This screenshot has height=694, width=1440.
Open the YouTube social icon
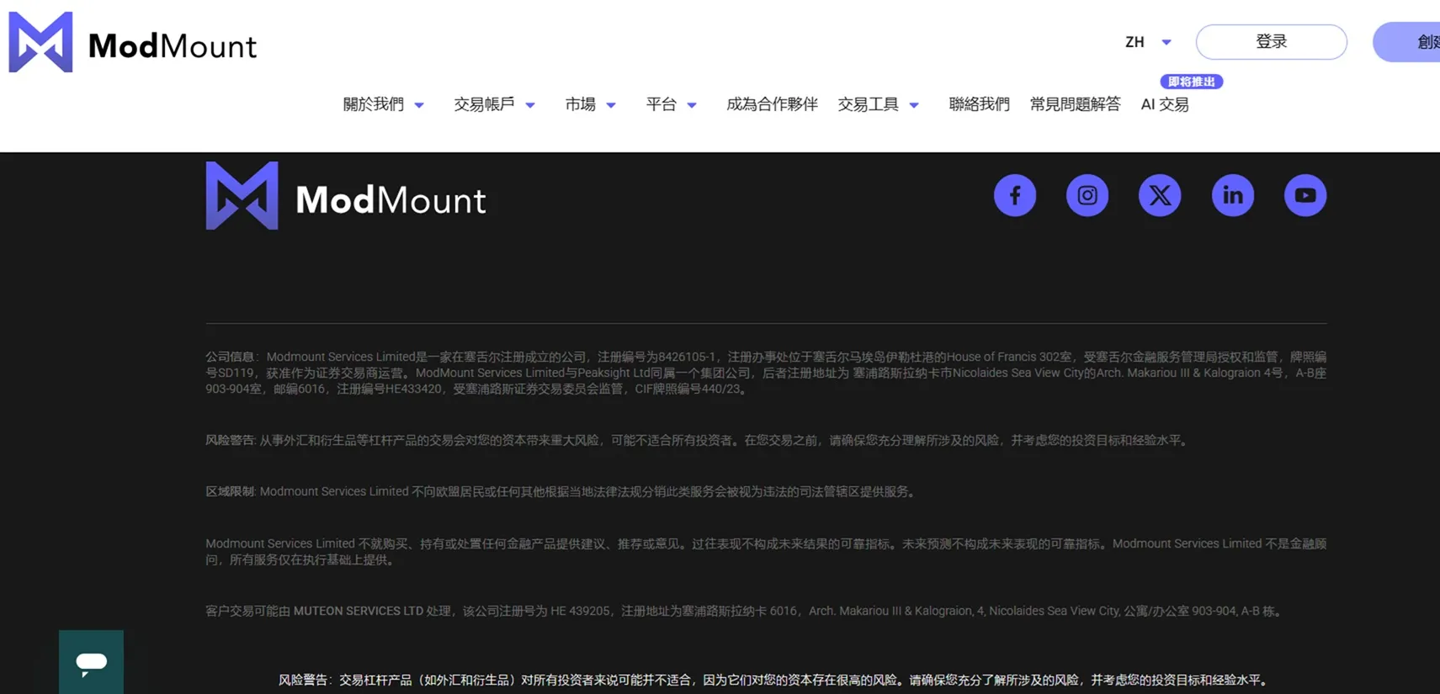(1305, 195)
